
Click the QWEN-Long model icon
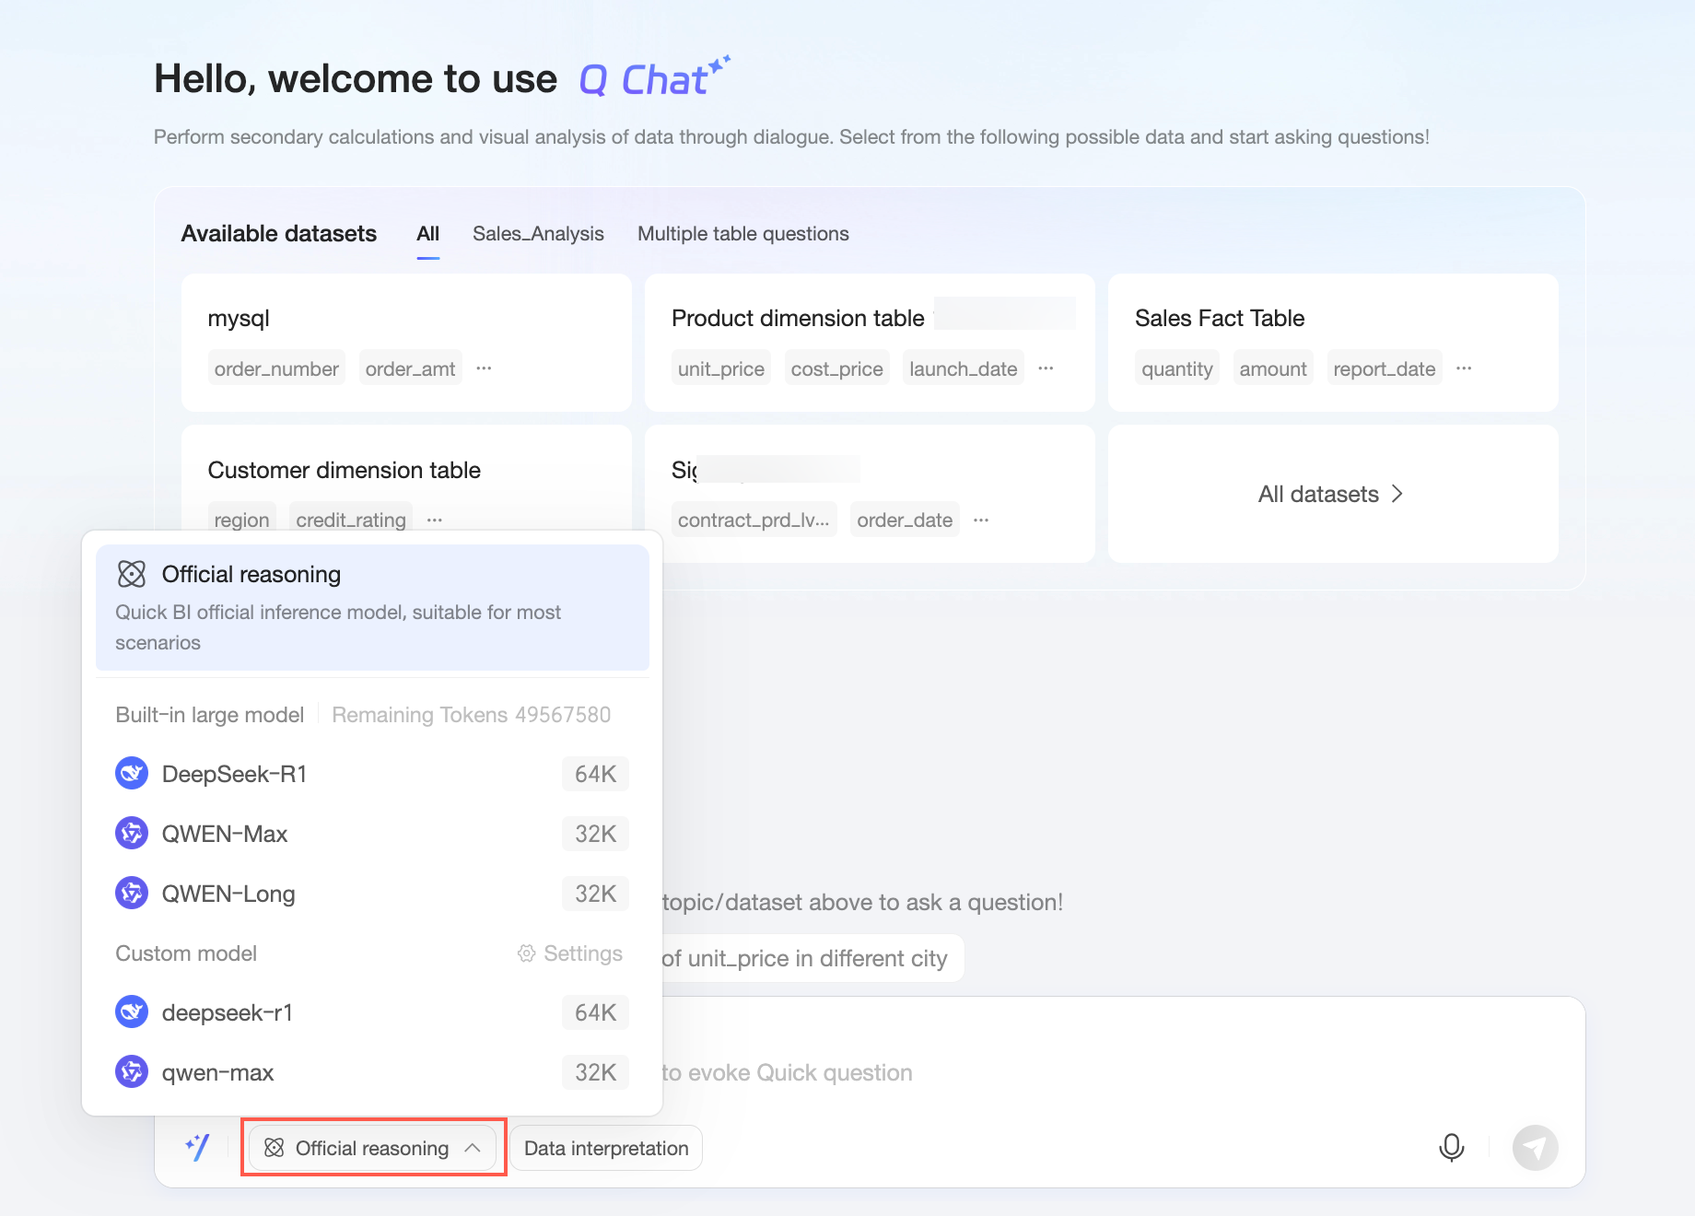point(132,894)
